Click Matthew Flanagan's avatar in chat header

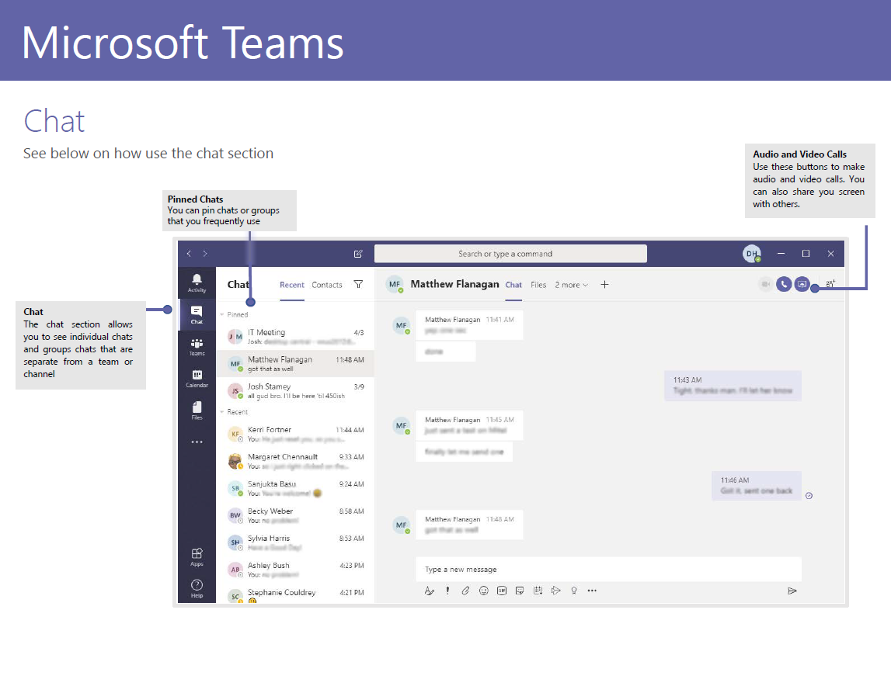click(x=395, y=284)
